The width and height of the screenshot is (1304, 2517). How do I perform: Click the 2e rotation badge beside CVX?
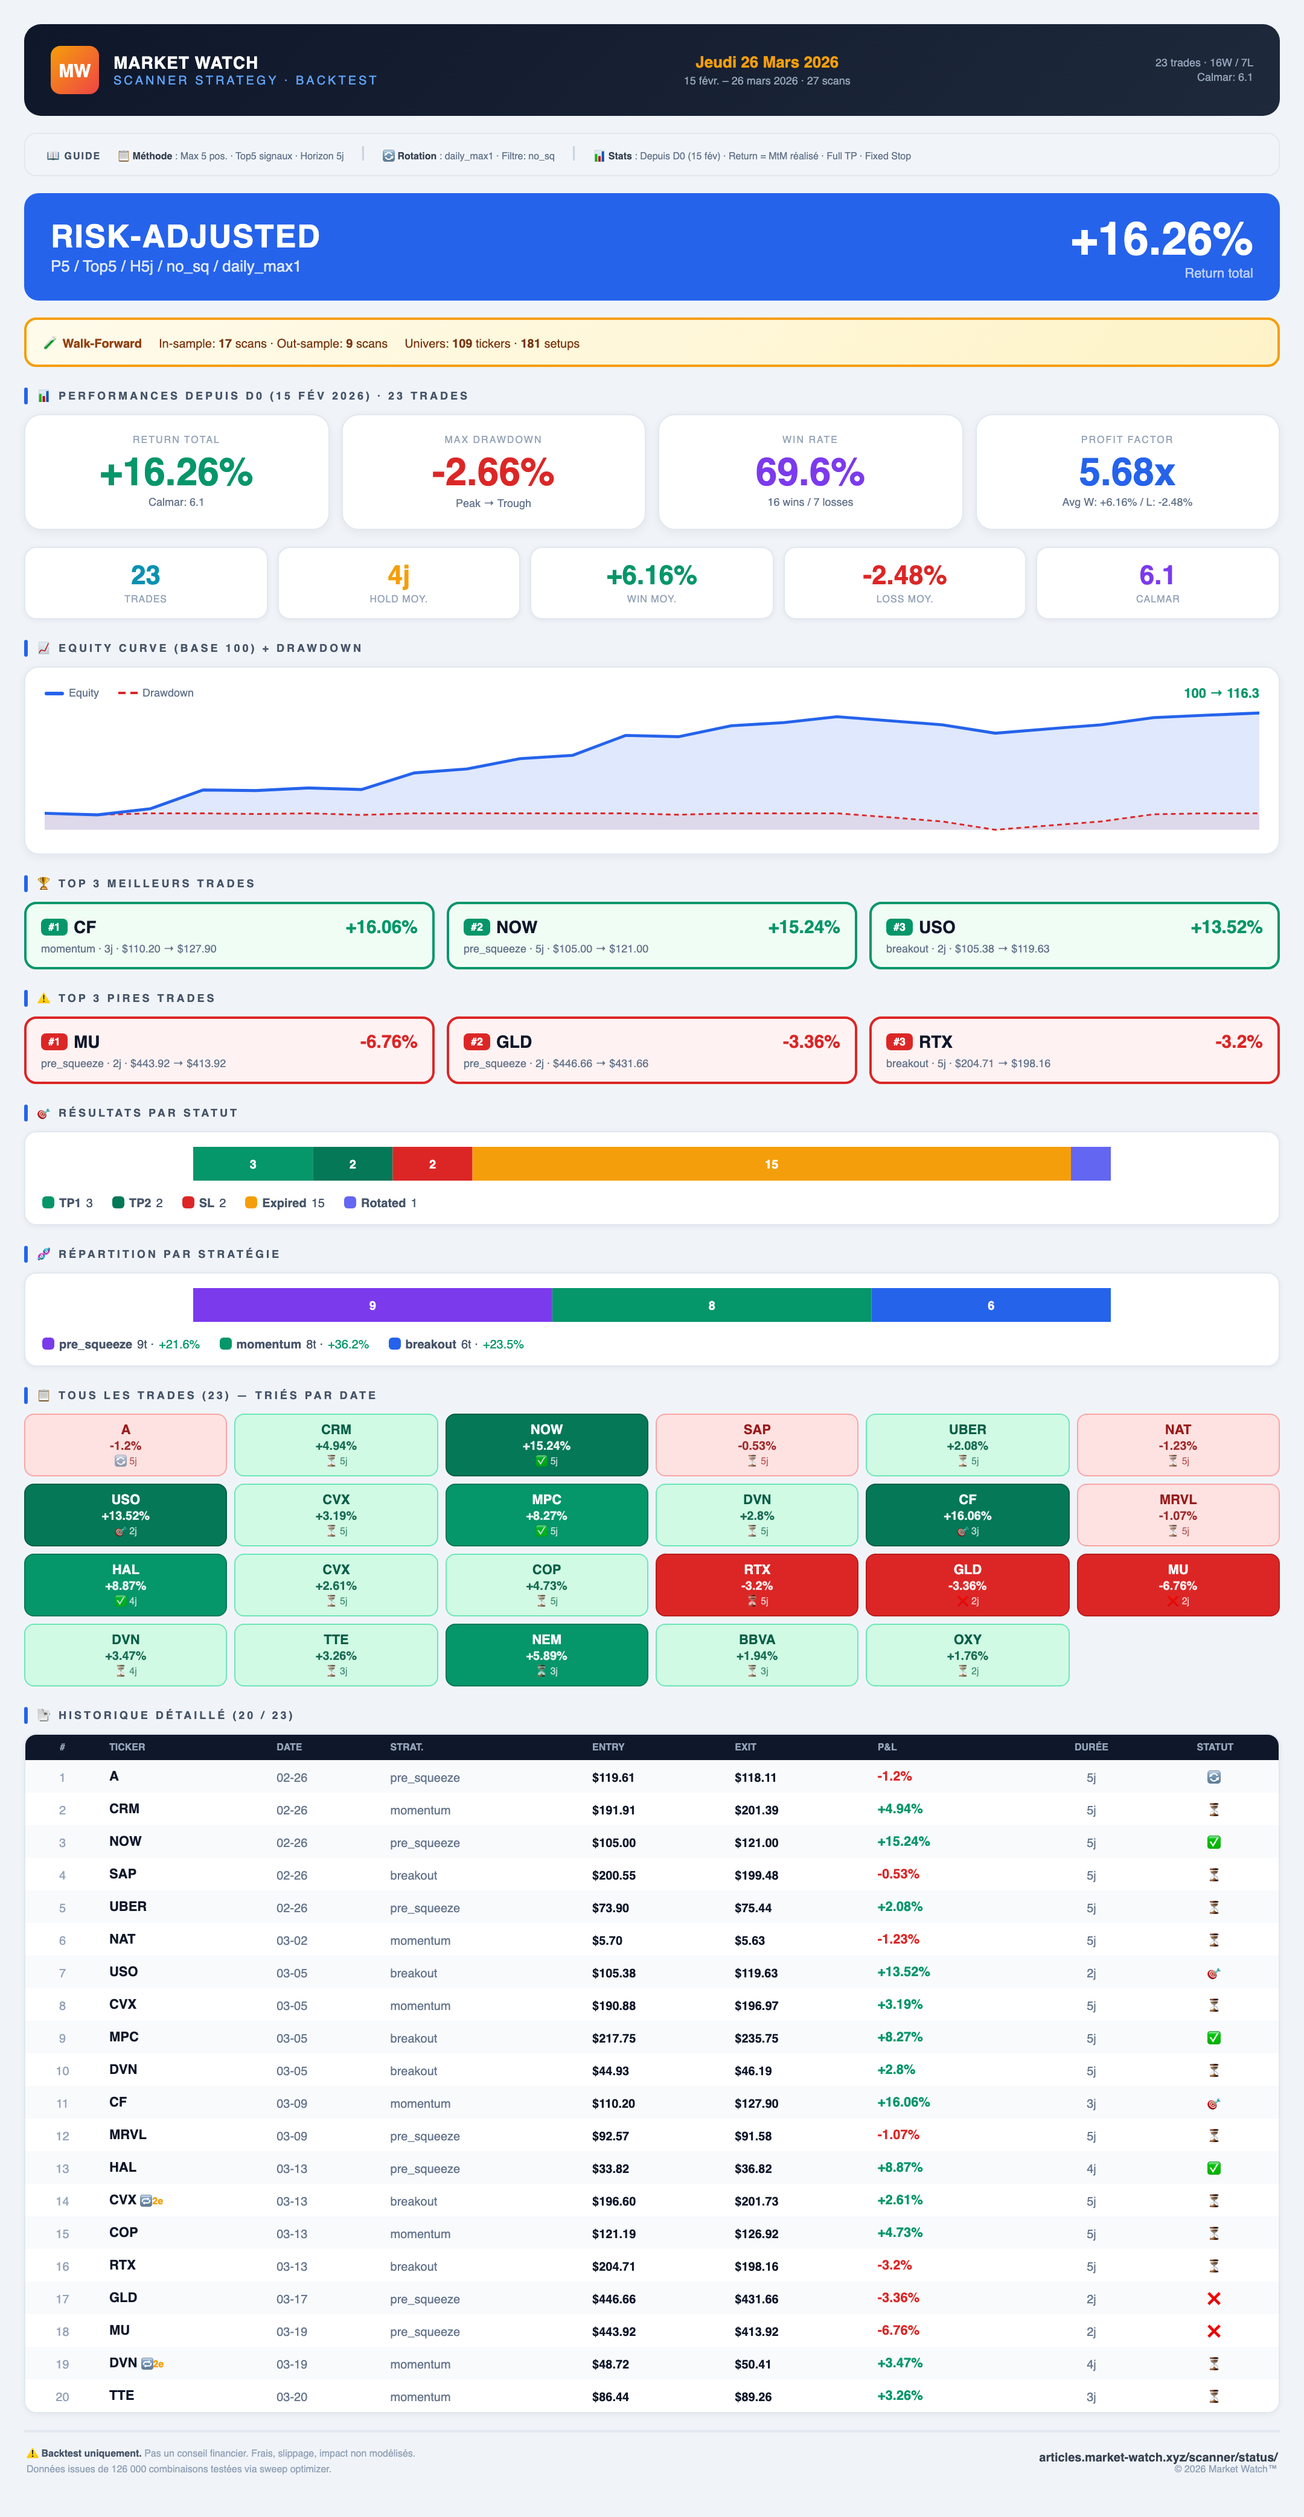click(x=152, y=2201)
